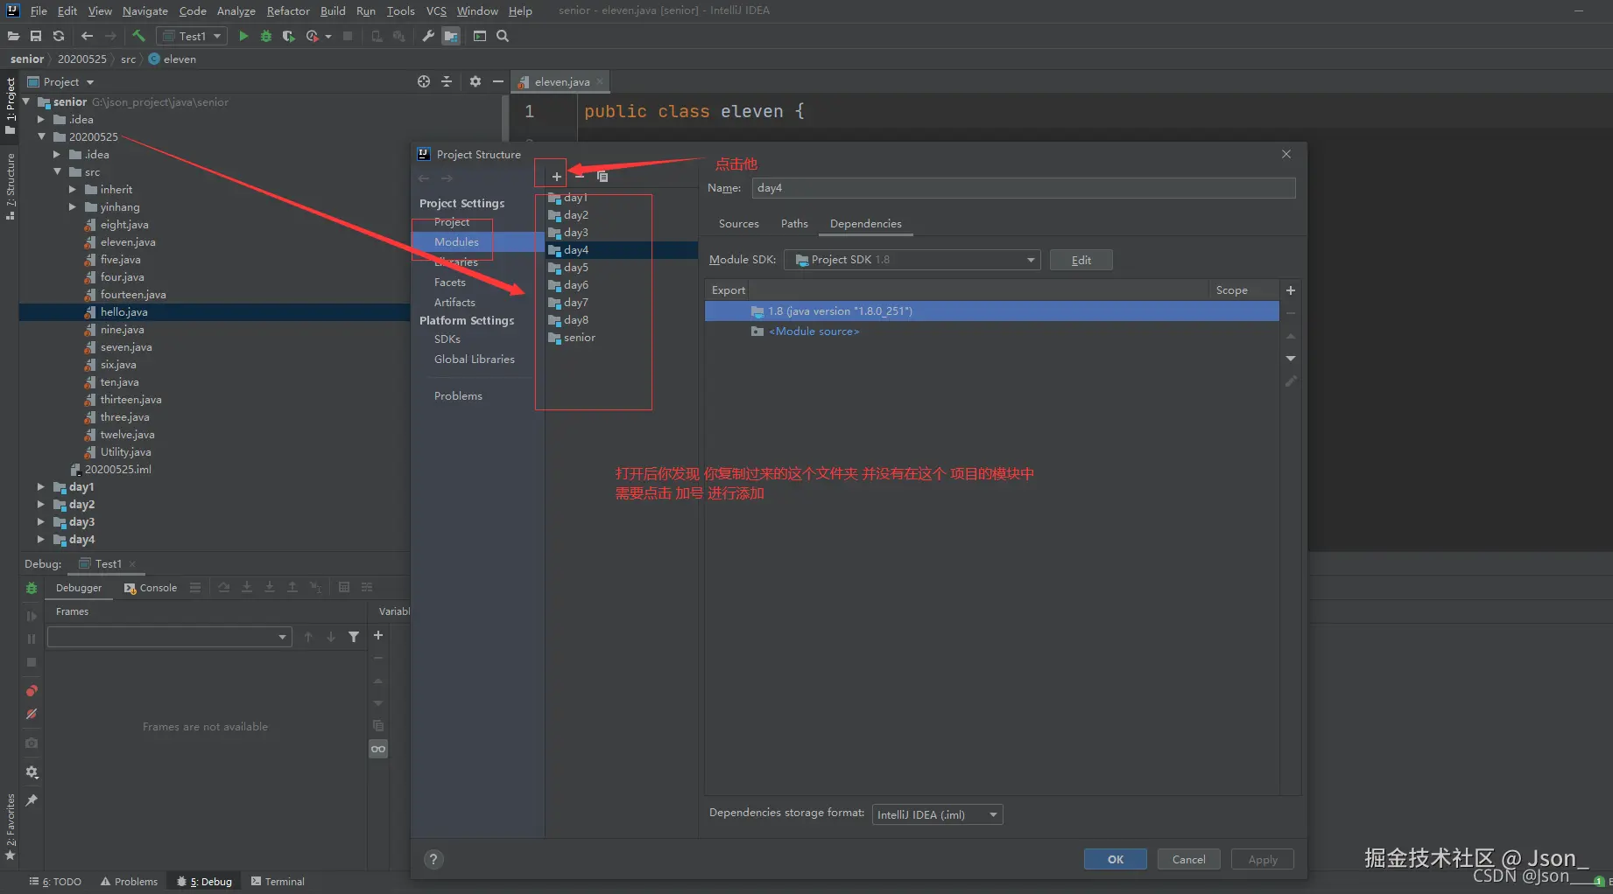Copy selected module with the copy icon
Screen dimensions: 1613x894
click(x=602, y=177)
